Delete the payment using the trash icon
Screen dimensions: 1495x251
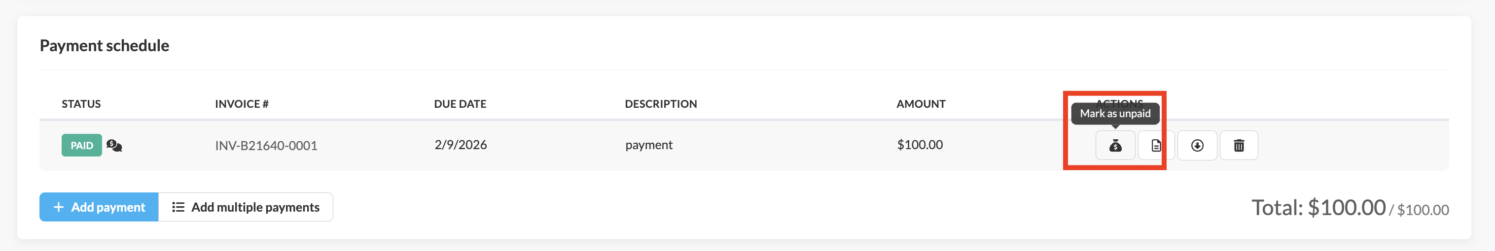[1239, 146]
